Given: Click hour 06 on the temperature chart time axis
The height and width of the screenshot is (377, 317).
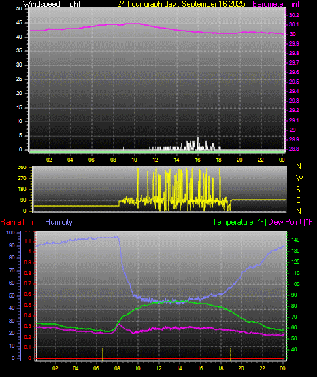Looking at the screenshot, I should point(96,368).
